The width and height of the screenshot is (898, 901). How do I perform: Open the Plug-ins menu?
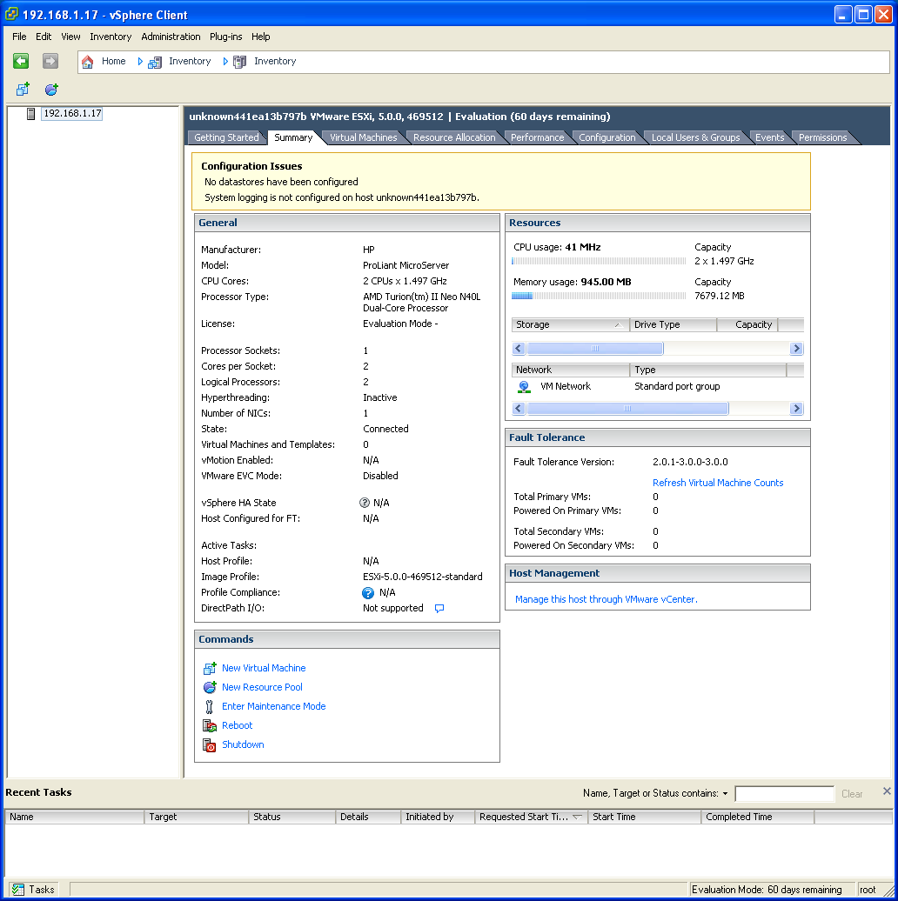pyautogui.click(x=226, y=37)
